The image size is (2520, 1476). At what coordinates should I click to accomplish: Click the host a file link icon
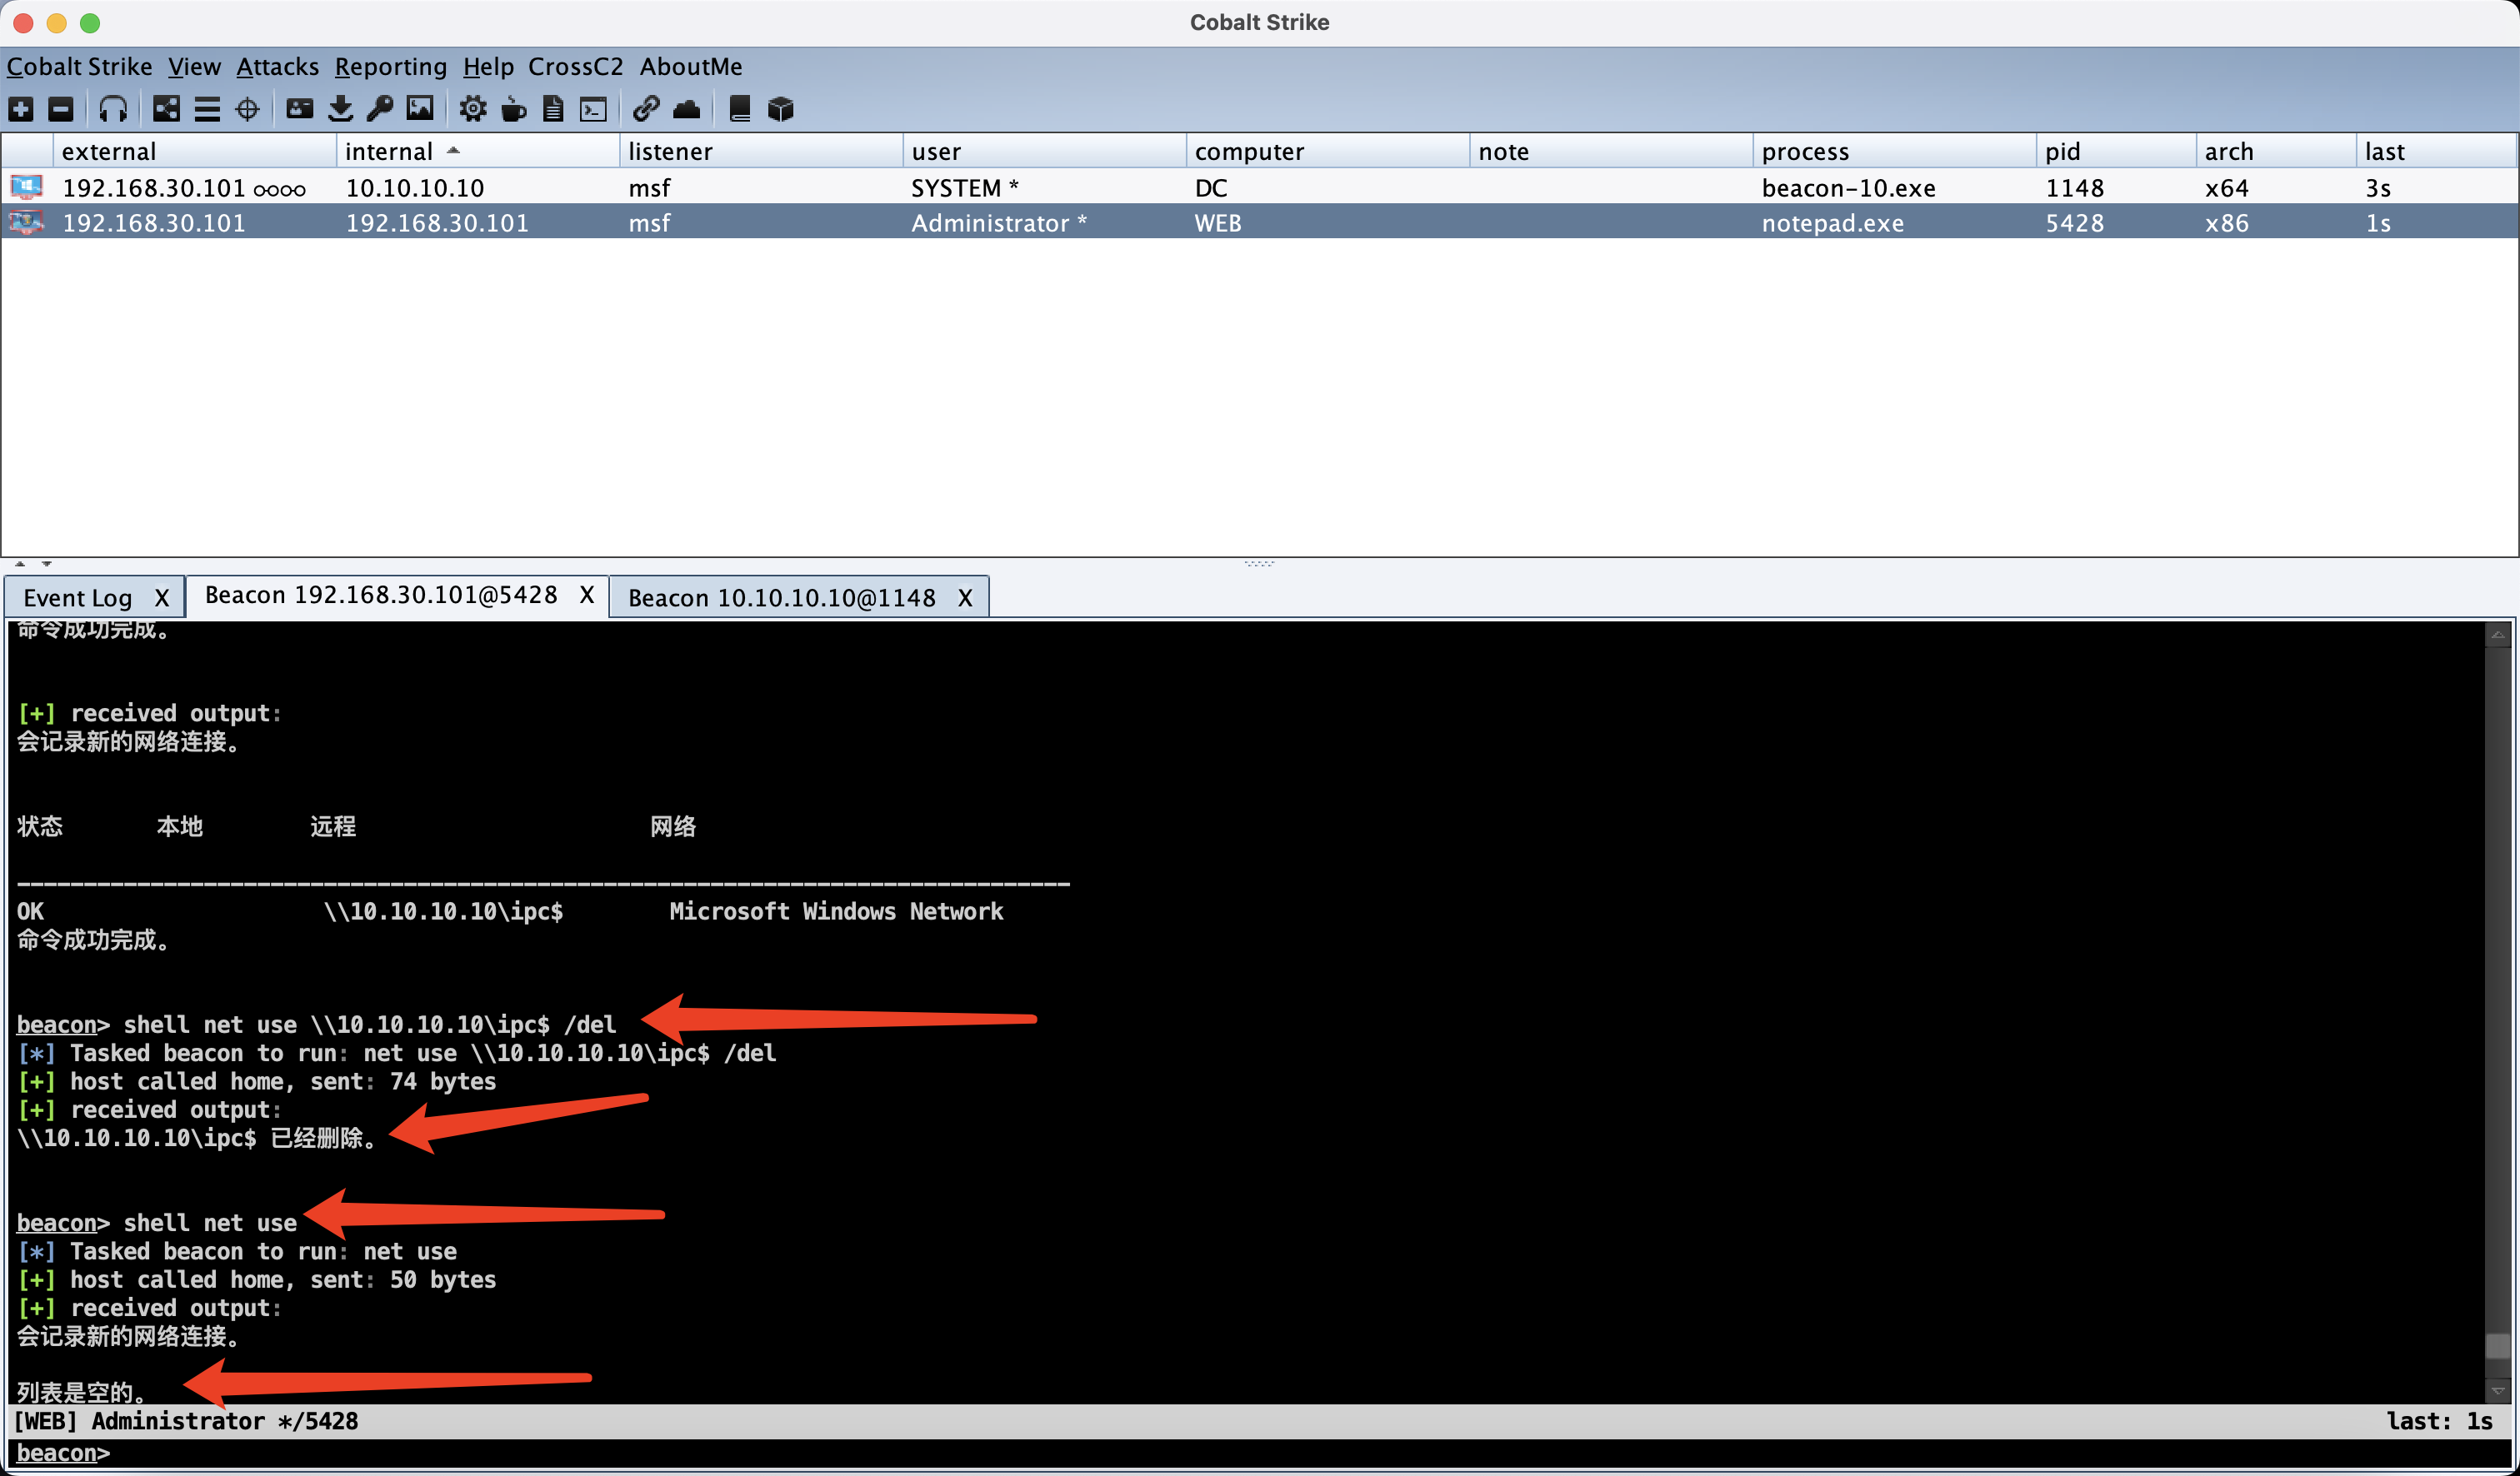click(646, 109)
